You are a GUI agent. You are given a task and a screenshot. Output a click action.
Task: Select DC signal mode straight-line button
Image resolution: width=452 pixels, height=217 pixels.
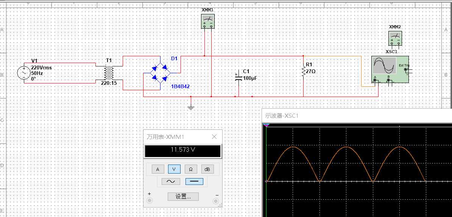click(x=194, y=182)
